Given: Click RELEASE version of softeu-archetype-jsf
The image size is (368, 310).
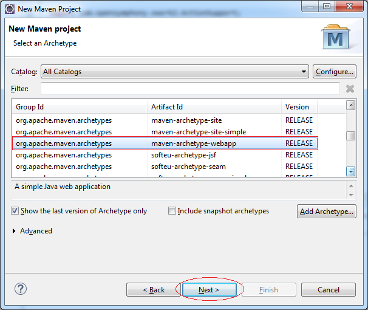Looking at the screenshot, I should pos(299,155).
